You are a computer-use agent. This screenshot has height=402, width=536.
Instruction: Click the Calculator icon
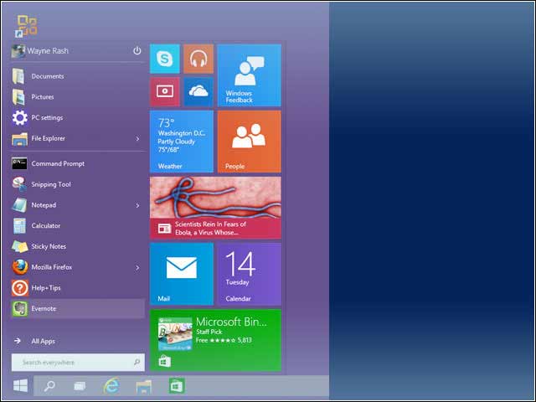(19, 226)
